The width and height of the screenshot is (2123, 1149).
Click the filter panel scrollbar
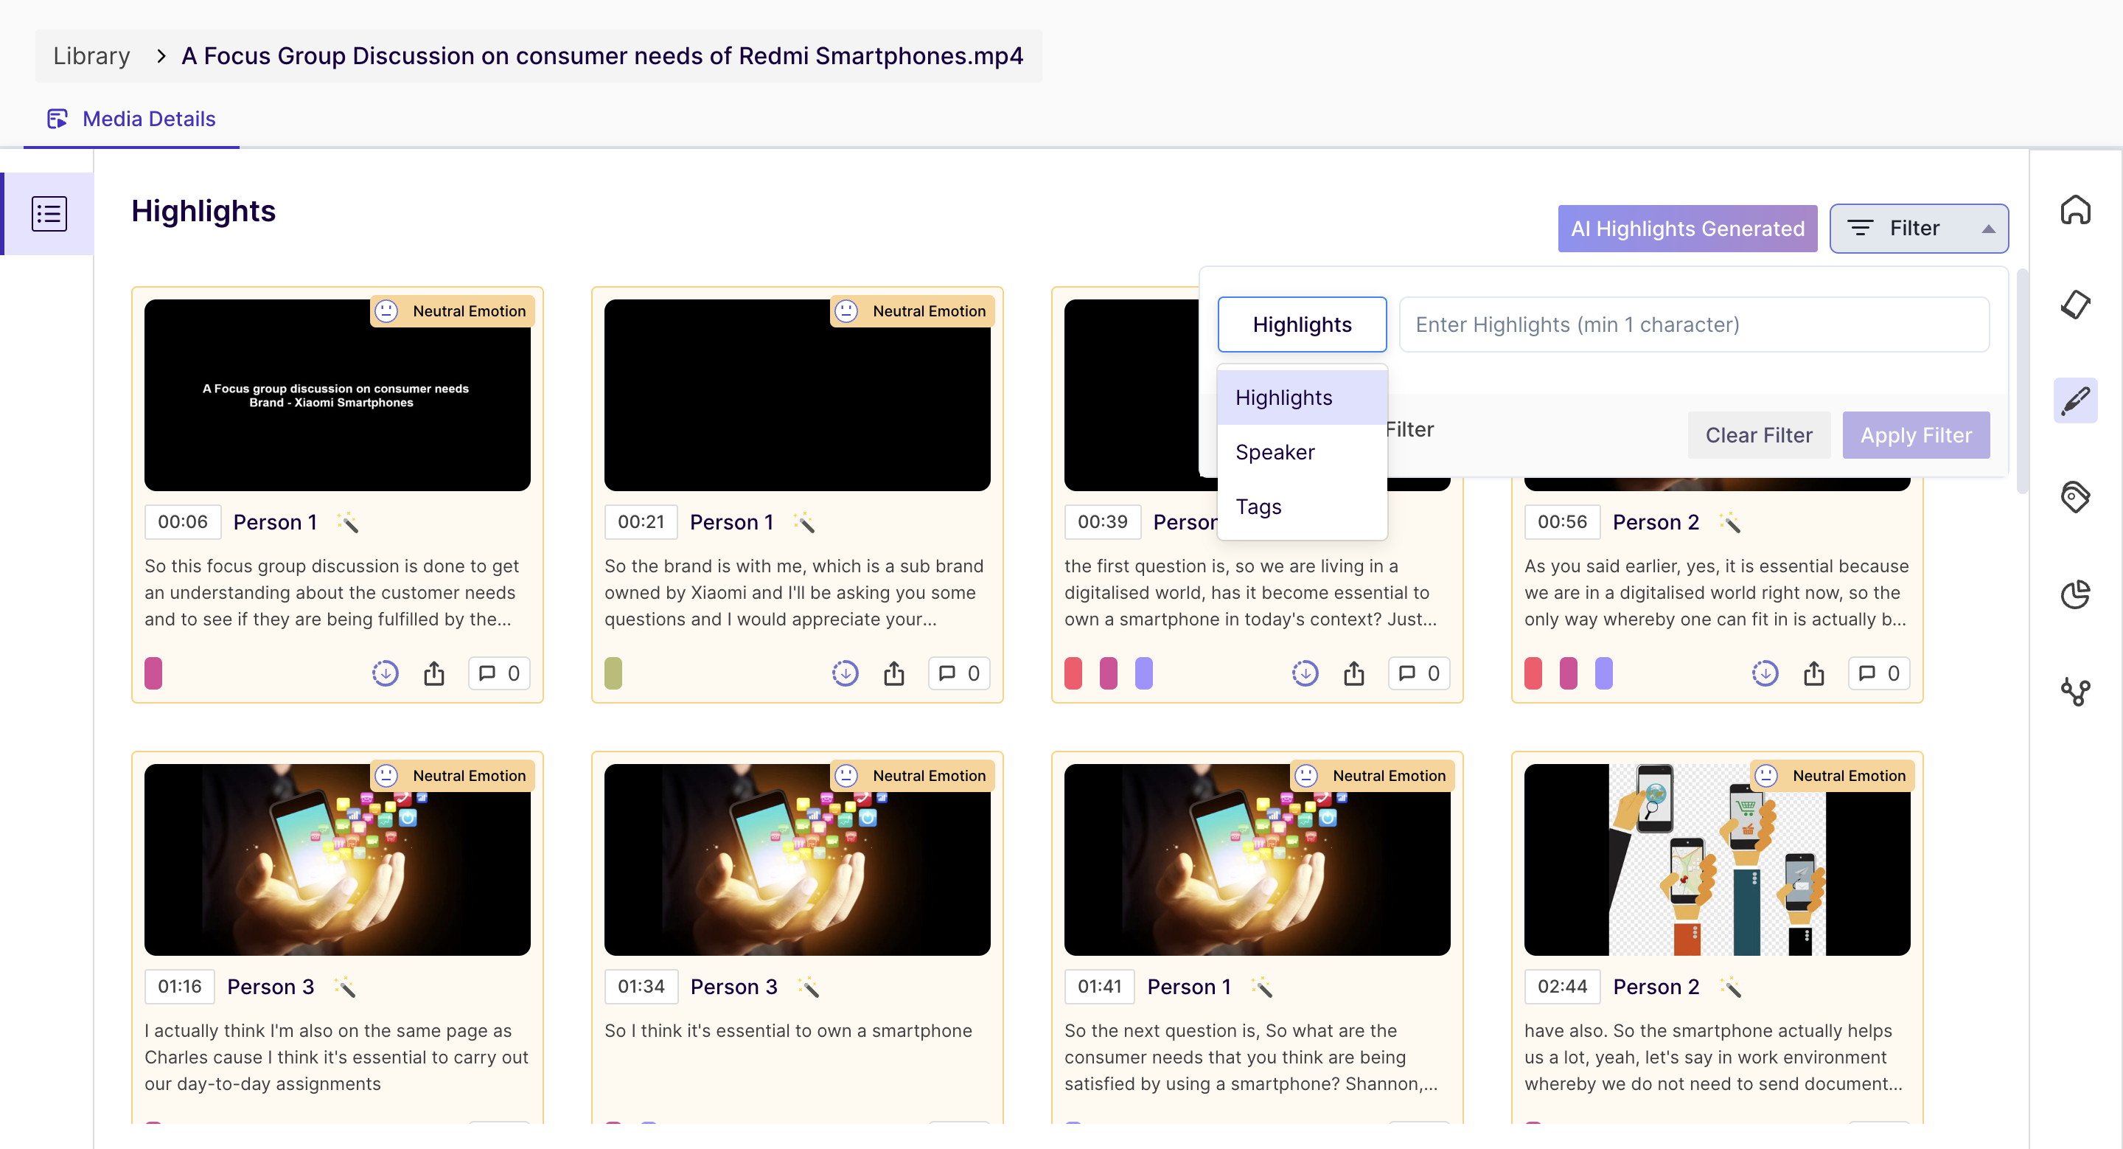tap(2021, 381)
